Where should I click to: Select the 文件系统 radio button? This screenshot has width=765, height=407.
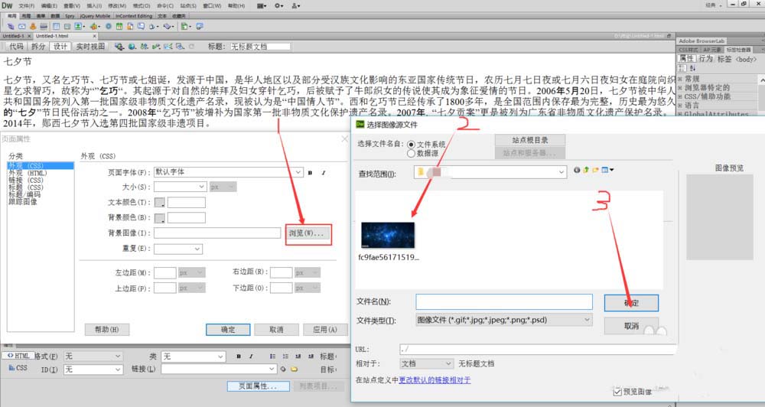point(412,145)
